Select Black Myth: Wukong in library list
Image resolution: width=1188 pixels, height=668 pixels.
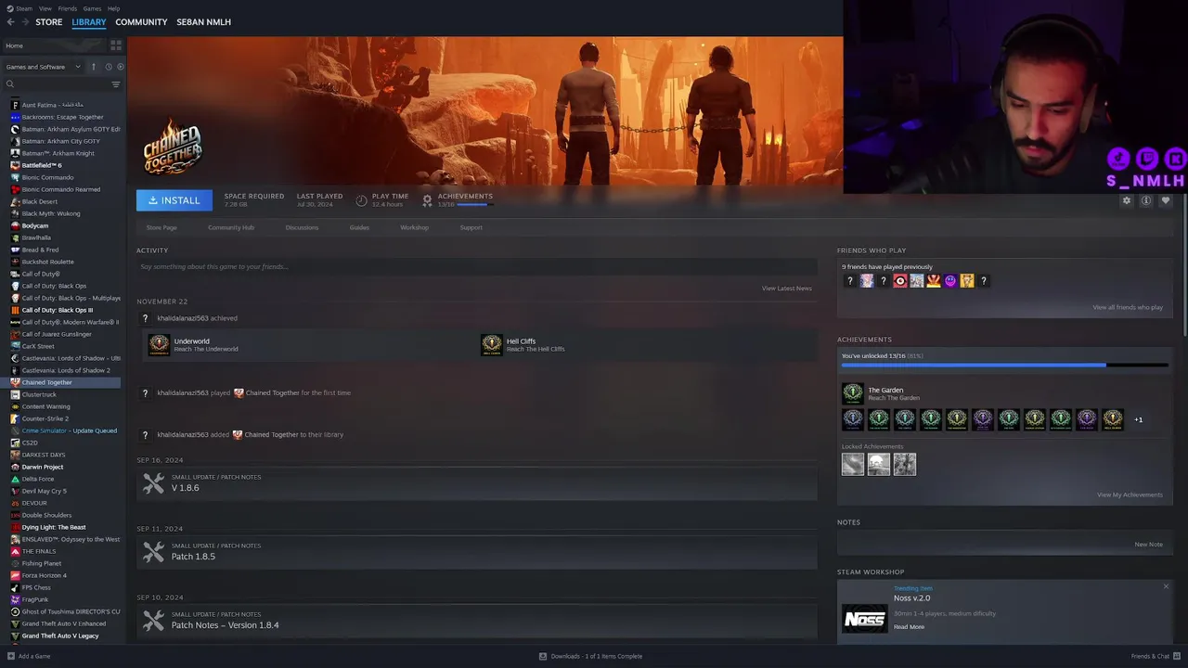pos(63,213)
